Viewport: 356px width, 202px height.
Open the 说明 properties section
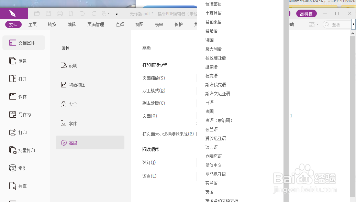[69, 65]
